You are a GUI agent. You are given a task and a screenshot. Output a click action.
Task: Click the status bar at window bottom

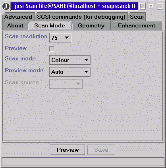(83, 162)
